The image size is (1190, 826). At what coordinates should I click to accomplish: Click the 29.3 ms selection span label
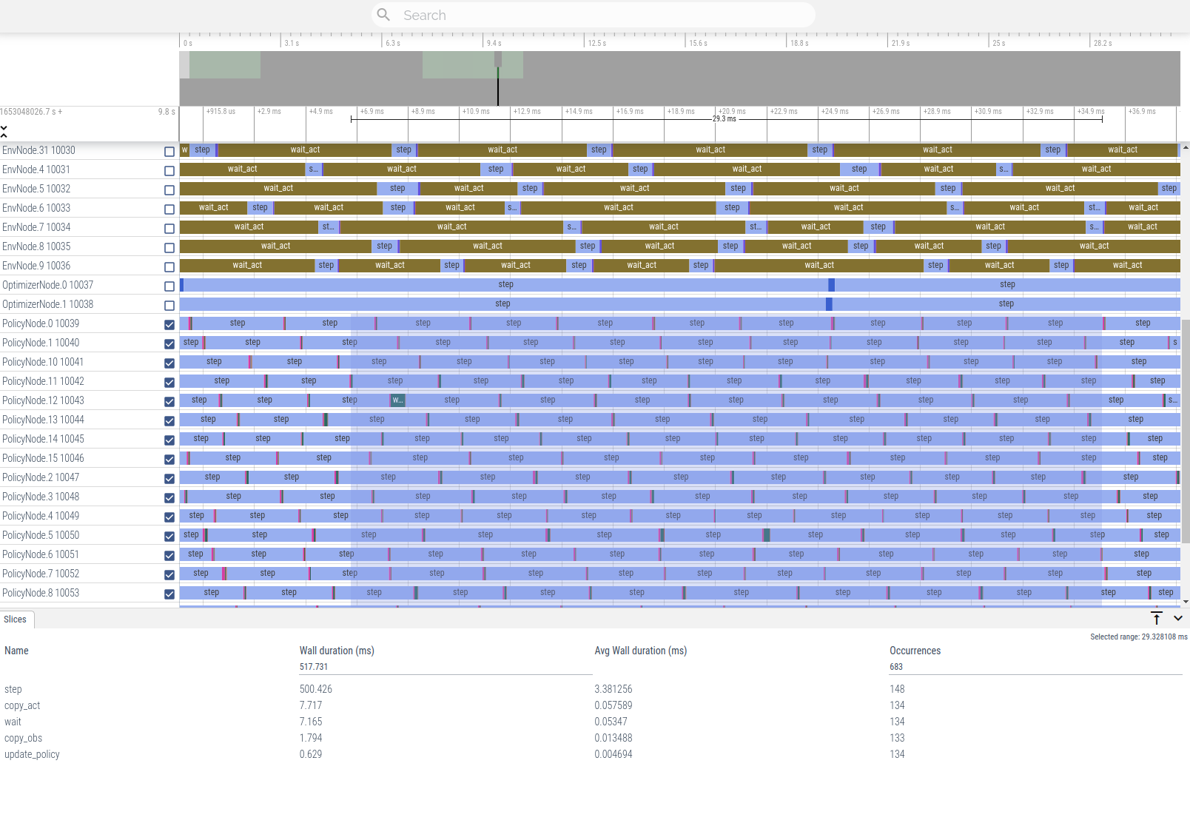pyautogui.click(x=725, y=118)
